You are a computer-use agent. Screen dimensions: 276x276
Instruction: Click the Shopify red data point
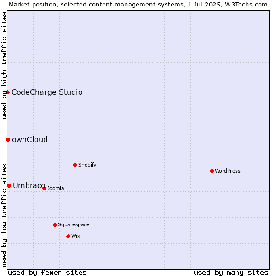(x=75, y=165)
